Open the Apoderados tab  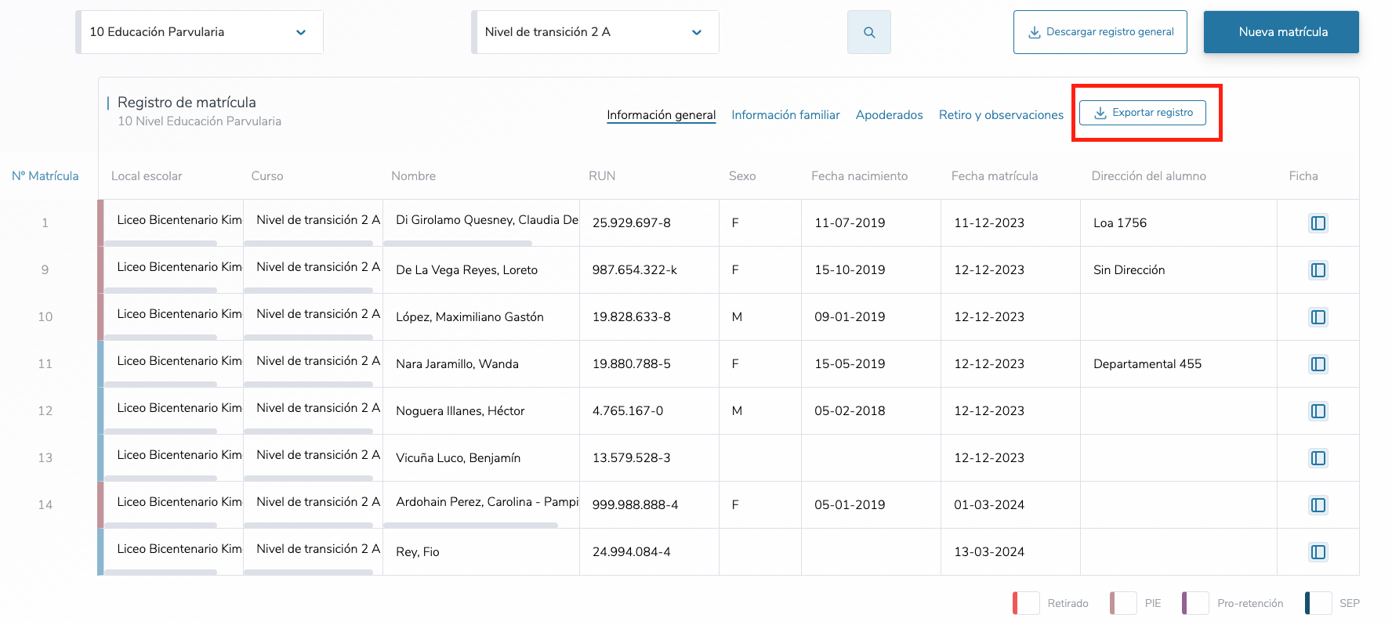point(889,115)
